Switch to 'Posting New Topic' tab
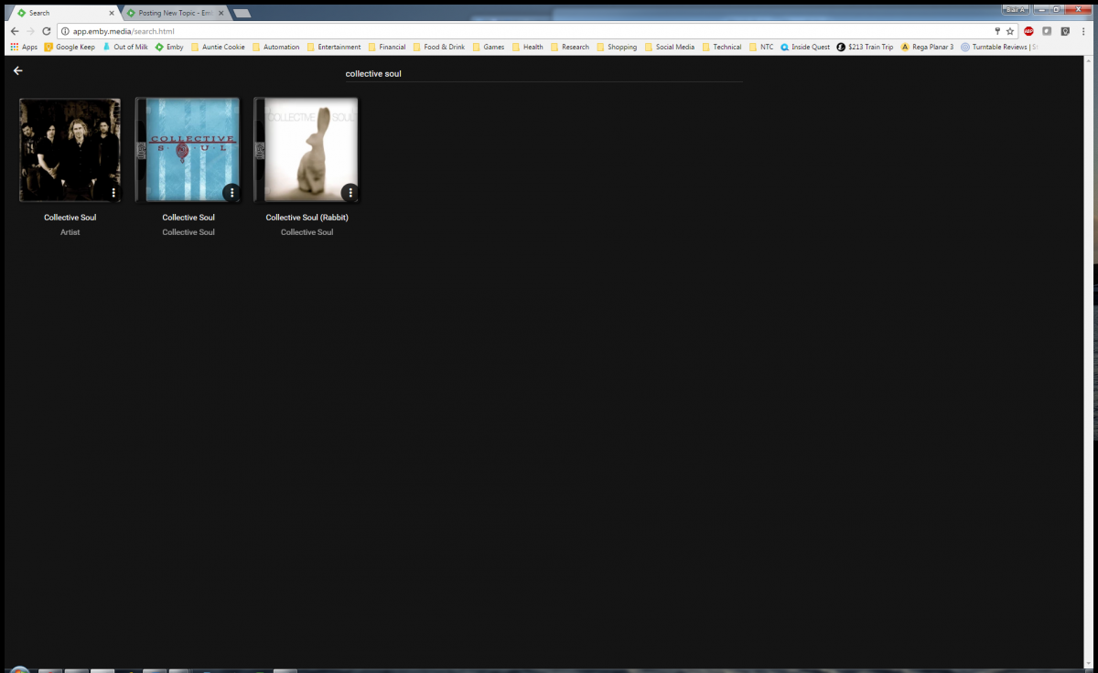 pyautogui.click(x=175, y=13)
